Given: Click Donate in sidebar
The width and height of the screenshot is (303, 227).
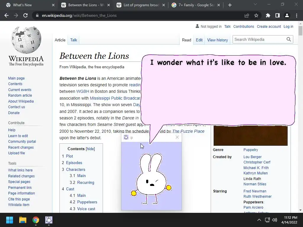Looking at the screenshot, I should point(14,113).
